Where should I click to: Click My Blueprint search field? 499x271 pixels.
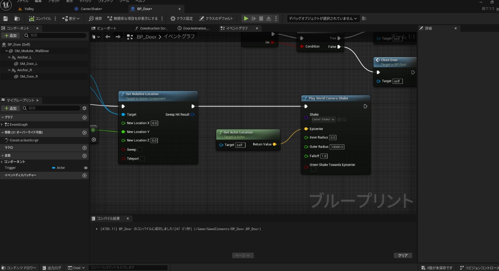point(51,108)
